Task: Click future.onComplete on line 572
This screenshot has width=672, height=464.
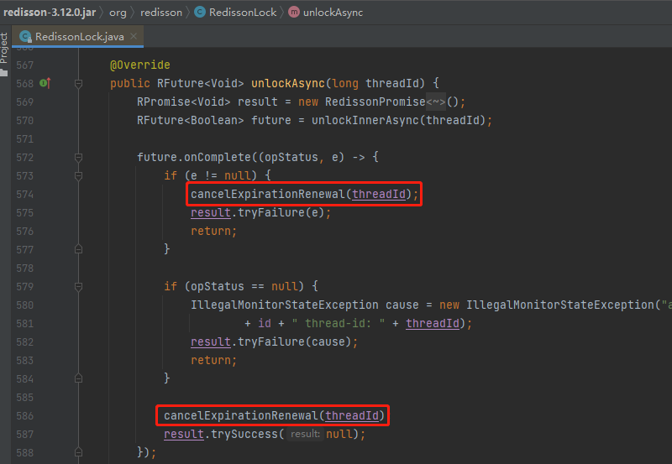Action: pos(194,157)
